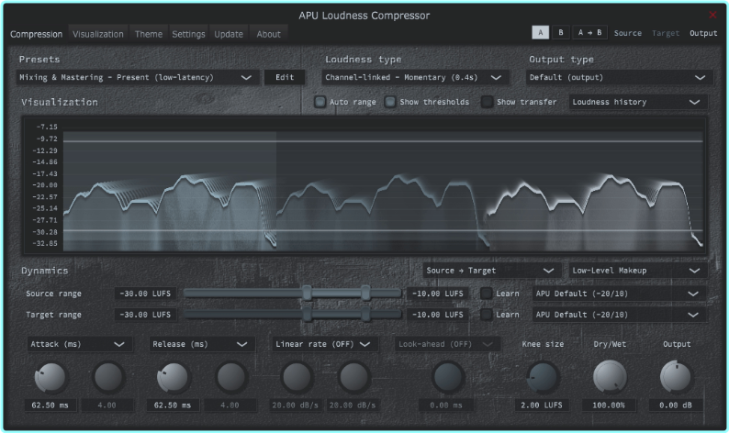
Task: Enable Learn for Target range
Action: tap(487, 315)
